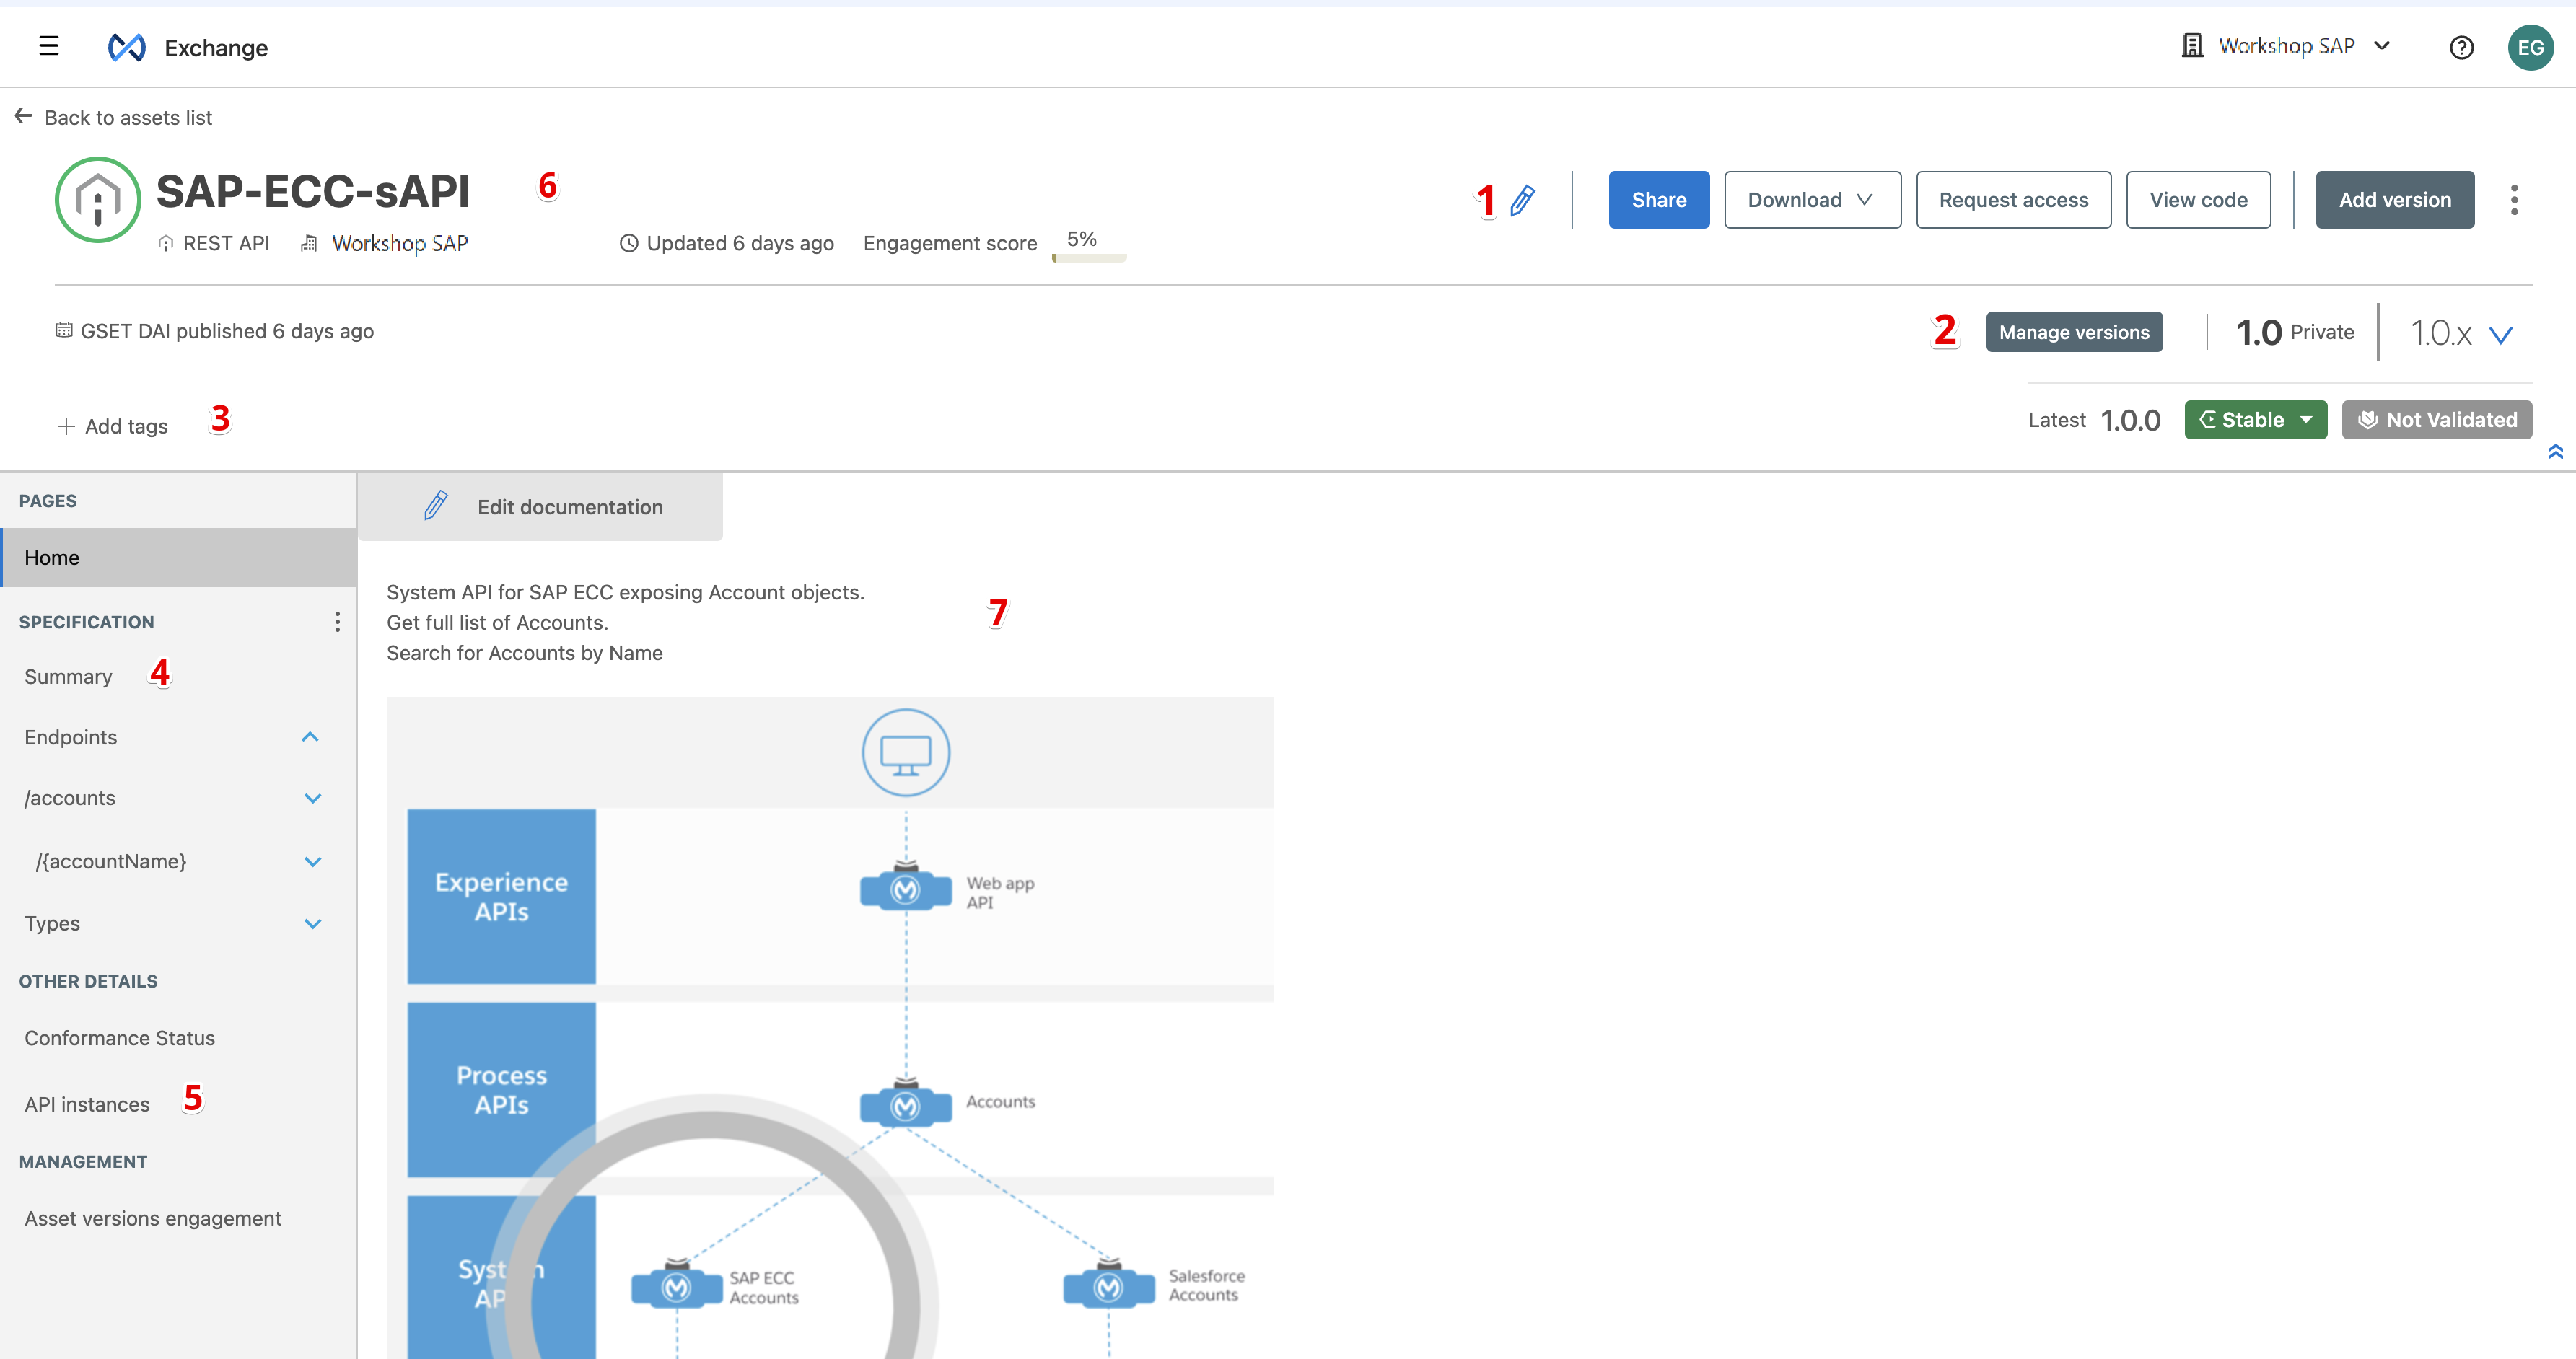Click the Not Validated badge
Screen dimensions: 2576x1359
pos(2436,420)
